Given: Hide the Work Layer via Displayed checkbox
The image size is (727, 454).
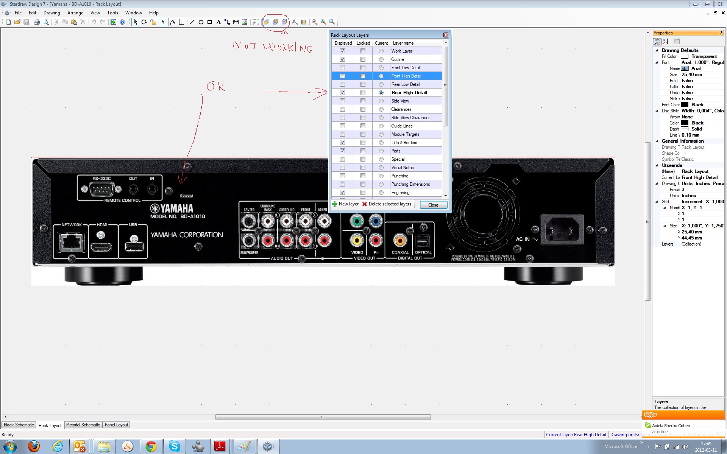Looking at the screenshot, I should click(342, 51).
